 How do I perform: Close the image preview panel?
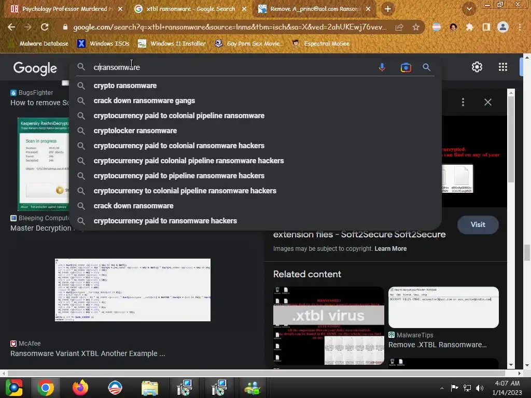coord(487,102)
